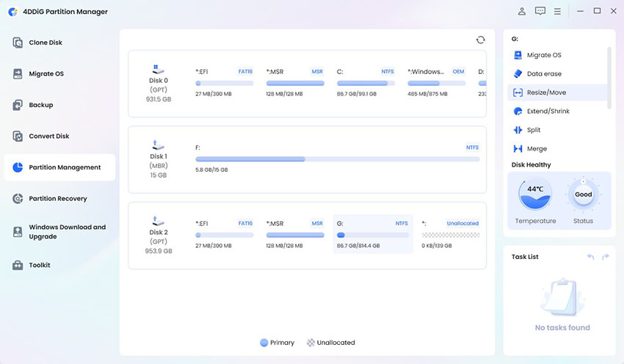The width and height of the screenshot is (624, 364).
Task: Open Clone Disk from sidebar
Action: [x=46, y=43]
